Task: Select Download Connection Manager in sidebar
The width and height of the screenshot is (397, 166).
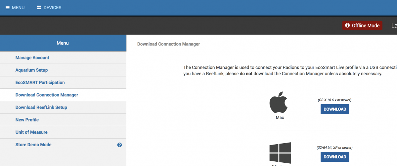Action: coord(47,95)
